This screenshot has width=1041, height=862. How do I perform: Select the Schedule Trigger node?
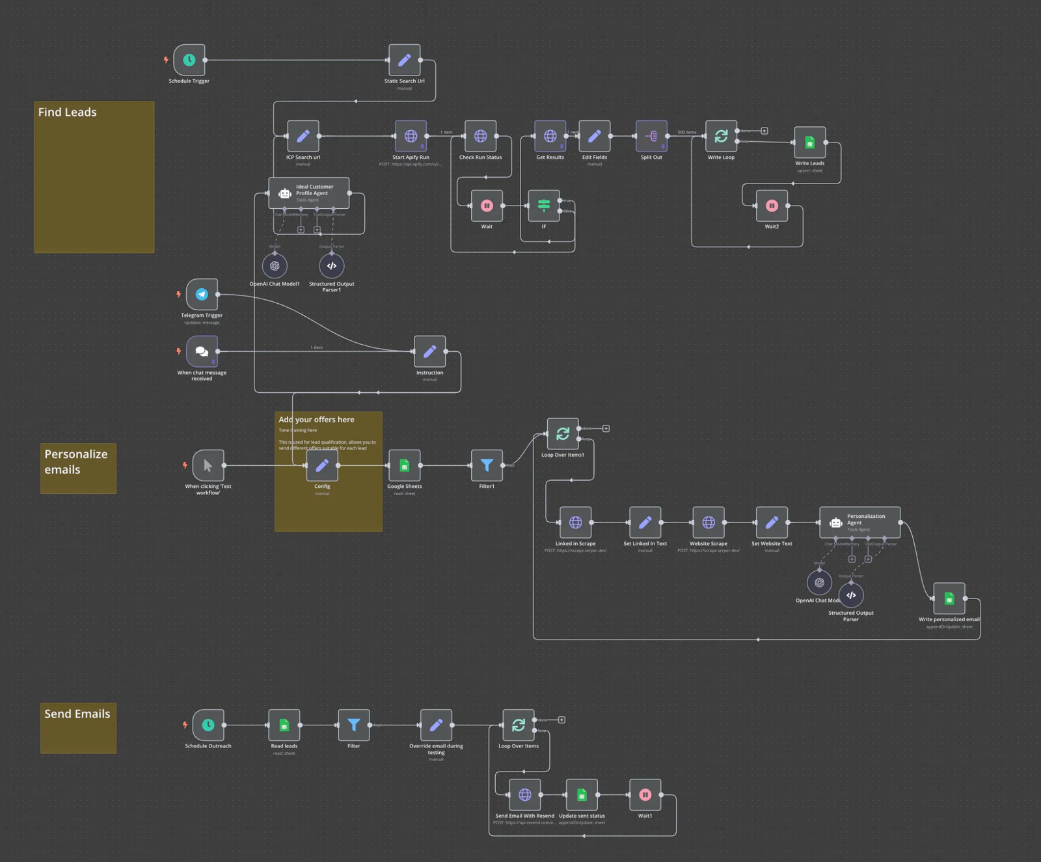(189, 61)
